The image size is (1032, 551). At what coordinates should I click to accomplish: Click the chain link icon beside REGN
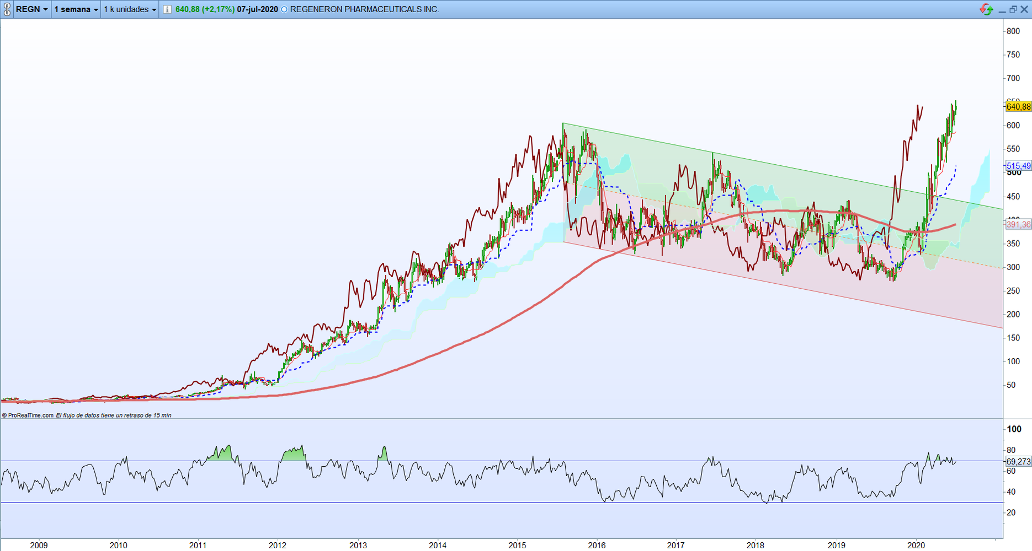coord(7,9)
